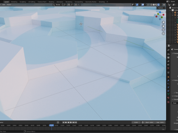Open Object Data properties tab

coord(168,94)
